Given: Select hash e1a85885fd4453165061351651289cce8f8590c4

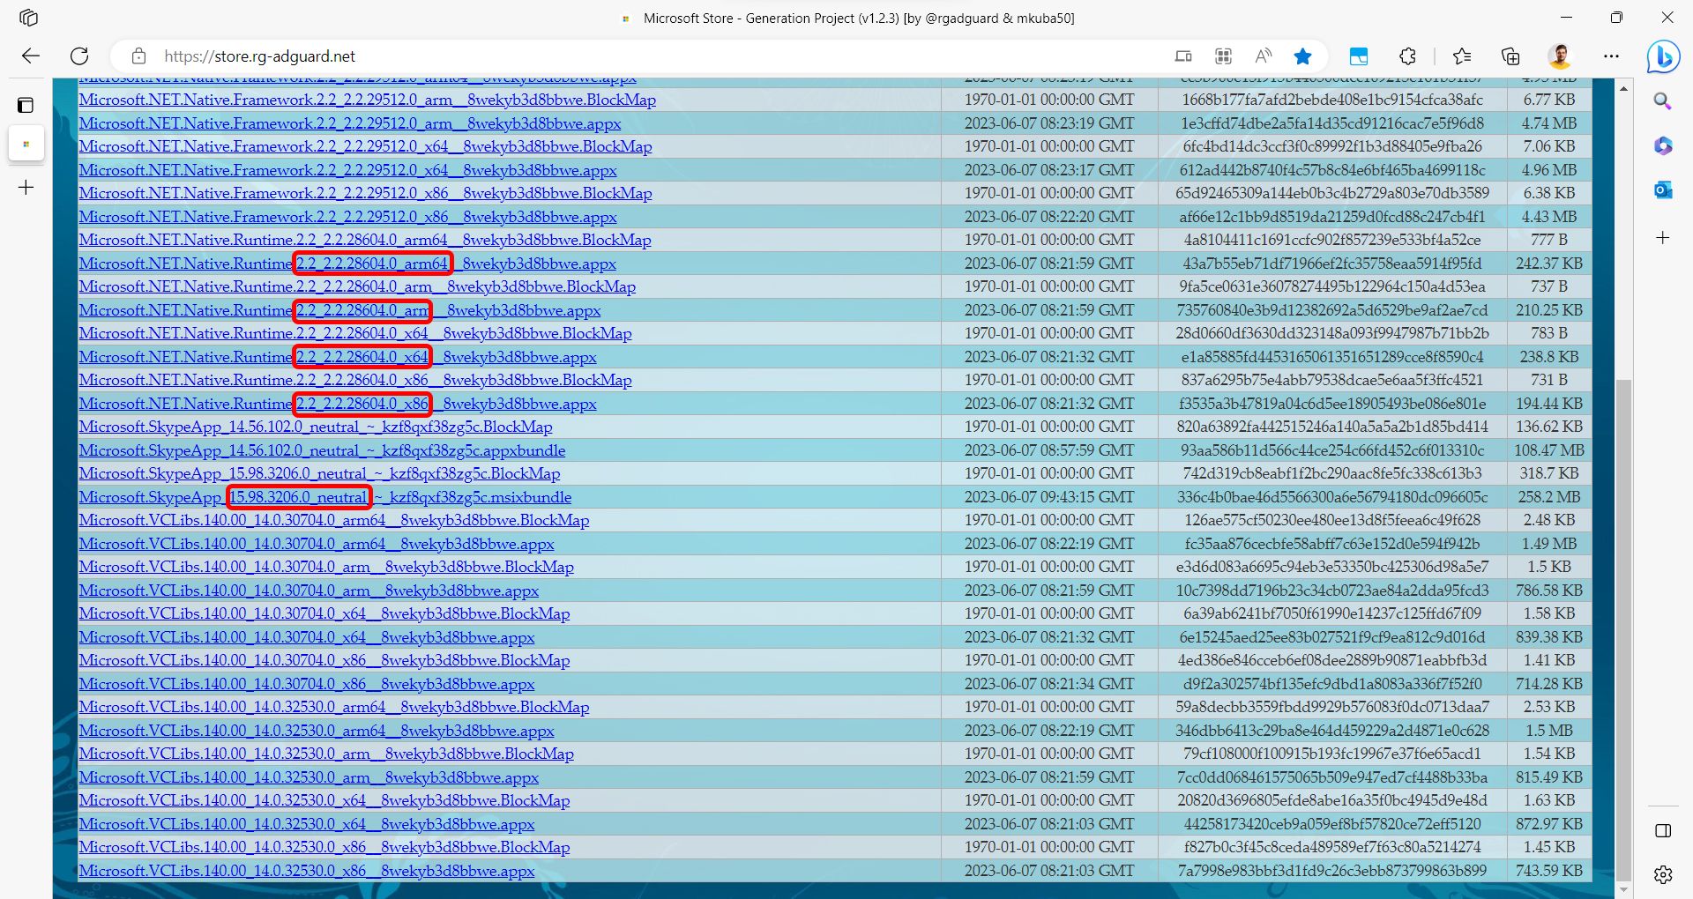Looking at the screenshot, I should click(1331, 357).
